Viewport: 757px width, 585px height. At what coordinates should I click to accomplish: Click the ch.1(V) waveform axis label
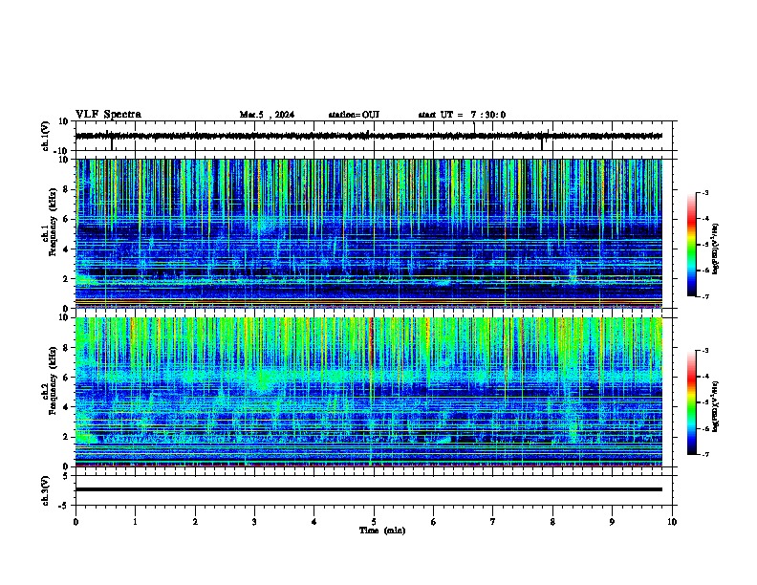pos(46,136)
